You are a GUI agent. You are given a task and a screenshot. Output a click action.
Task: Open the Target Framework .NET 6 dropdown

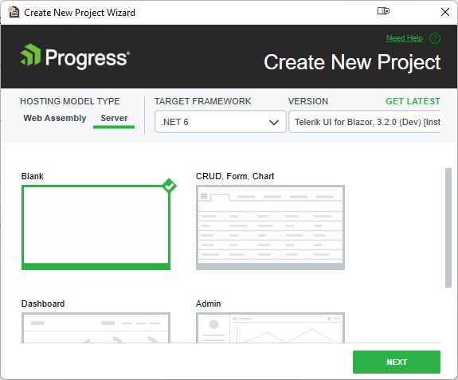tap(220, 122)
